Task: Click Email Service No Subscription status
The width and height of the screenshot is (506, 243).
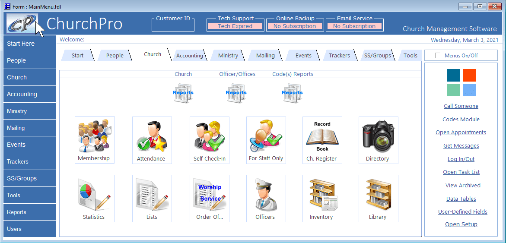Action: tap(354, 26)
